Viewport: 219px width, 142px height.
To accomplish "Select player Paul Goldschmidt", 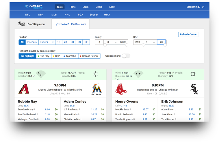I will pyautogui.click(x=27, y=114).
